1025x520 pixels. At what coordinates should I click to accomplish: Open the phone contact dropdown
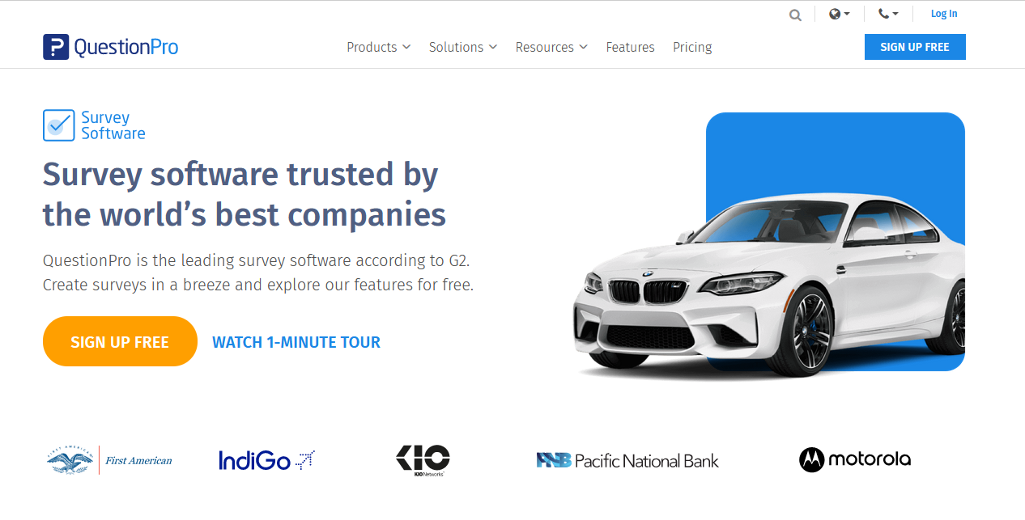tap(888, 14)
